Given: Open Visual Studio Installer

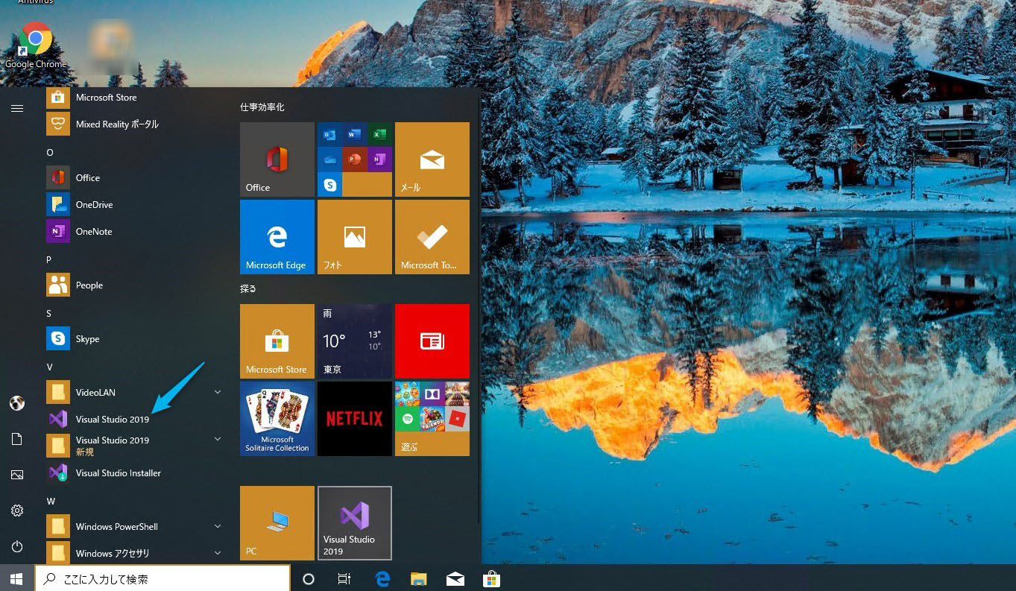Looking at the screenshot, I should click(134, 473).
